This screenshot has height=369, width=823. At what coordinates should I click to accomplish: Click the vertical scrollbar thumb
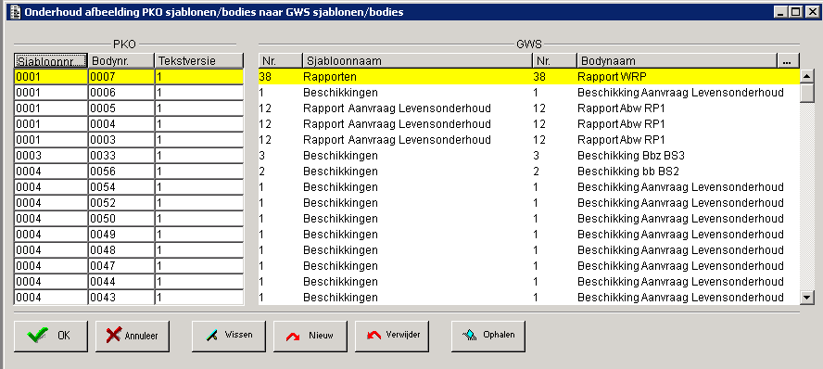[806, 93]
